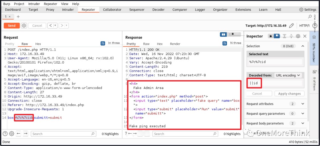The height and width of the screenshot is (146, 320).
Task: Open the Repeater request settings gear
Action: (x=24, y=25)
